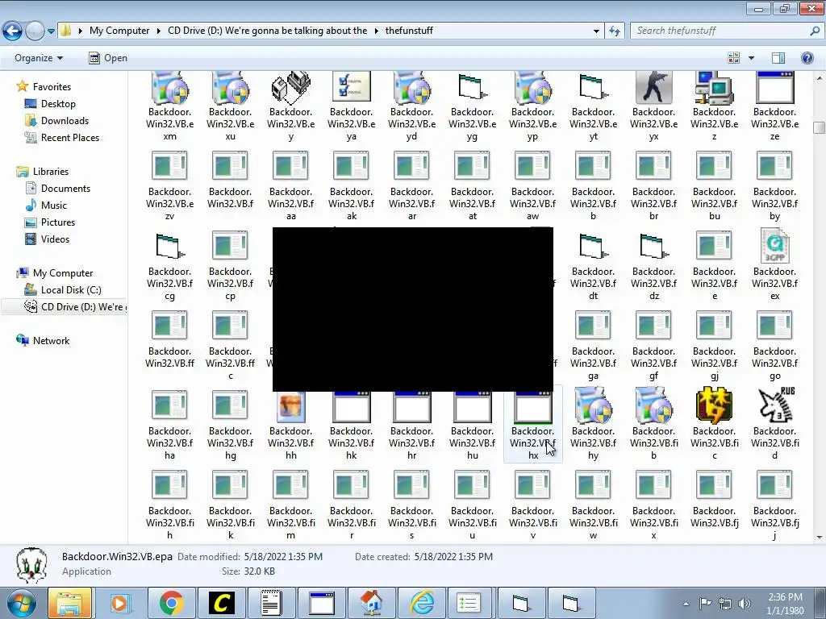Open the yellow C taskbar app
This screenshot has height=619, width=826.
[x=222, y=603]
